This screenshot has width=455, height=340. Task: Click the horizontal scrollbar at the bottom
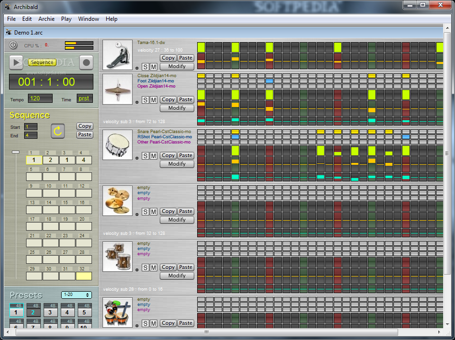click(x=207, y=332)
